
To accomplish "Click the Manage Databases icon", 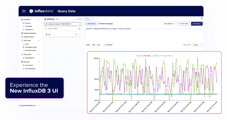I will click(x=22, y=33).
